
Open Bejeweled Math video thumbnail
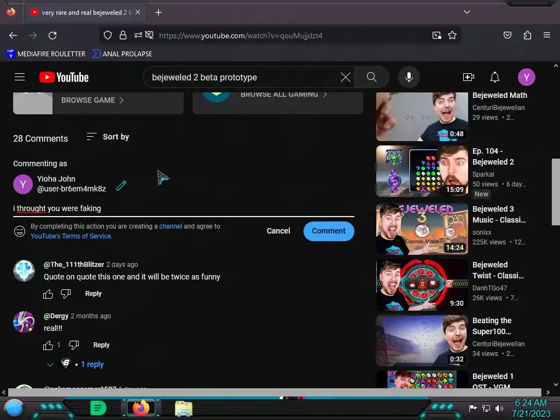click(x=422, y=116)
